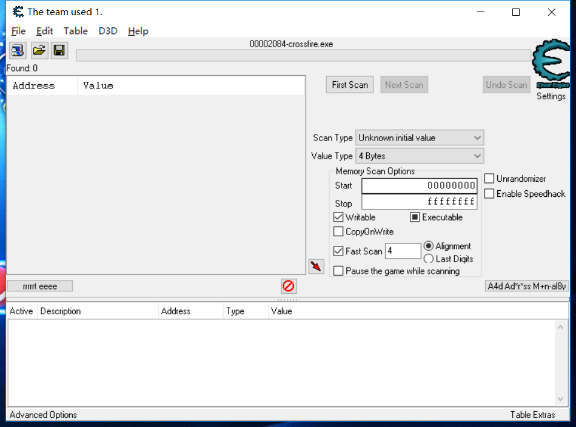Select the Last Digits radio button
Image resolution: width=576 pixels, height=427 pixels.
click(428, 259)
